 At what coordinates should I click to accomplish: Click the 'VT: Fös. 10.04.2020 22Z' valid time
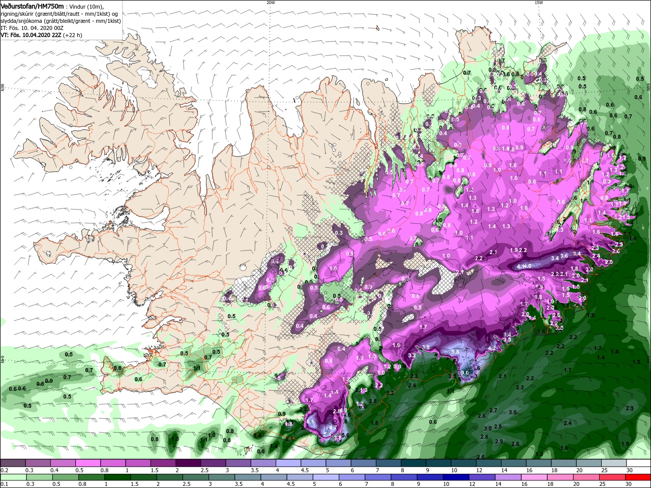click(30, 35)
